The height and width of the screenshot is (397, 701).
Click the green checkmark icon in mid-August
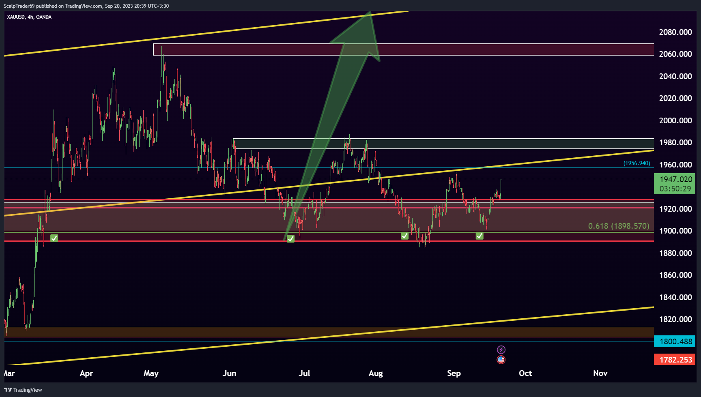click(404, 236)
